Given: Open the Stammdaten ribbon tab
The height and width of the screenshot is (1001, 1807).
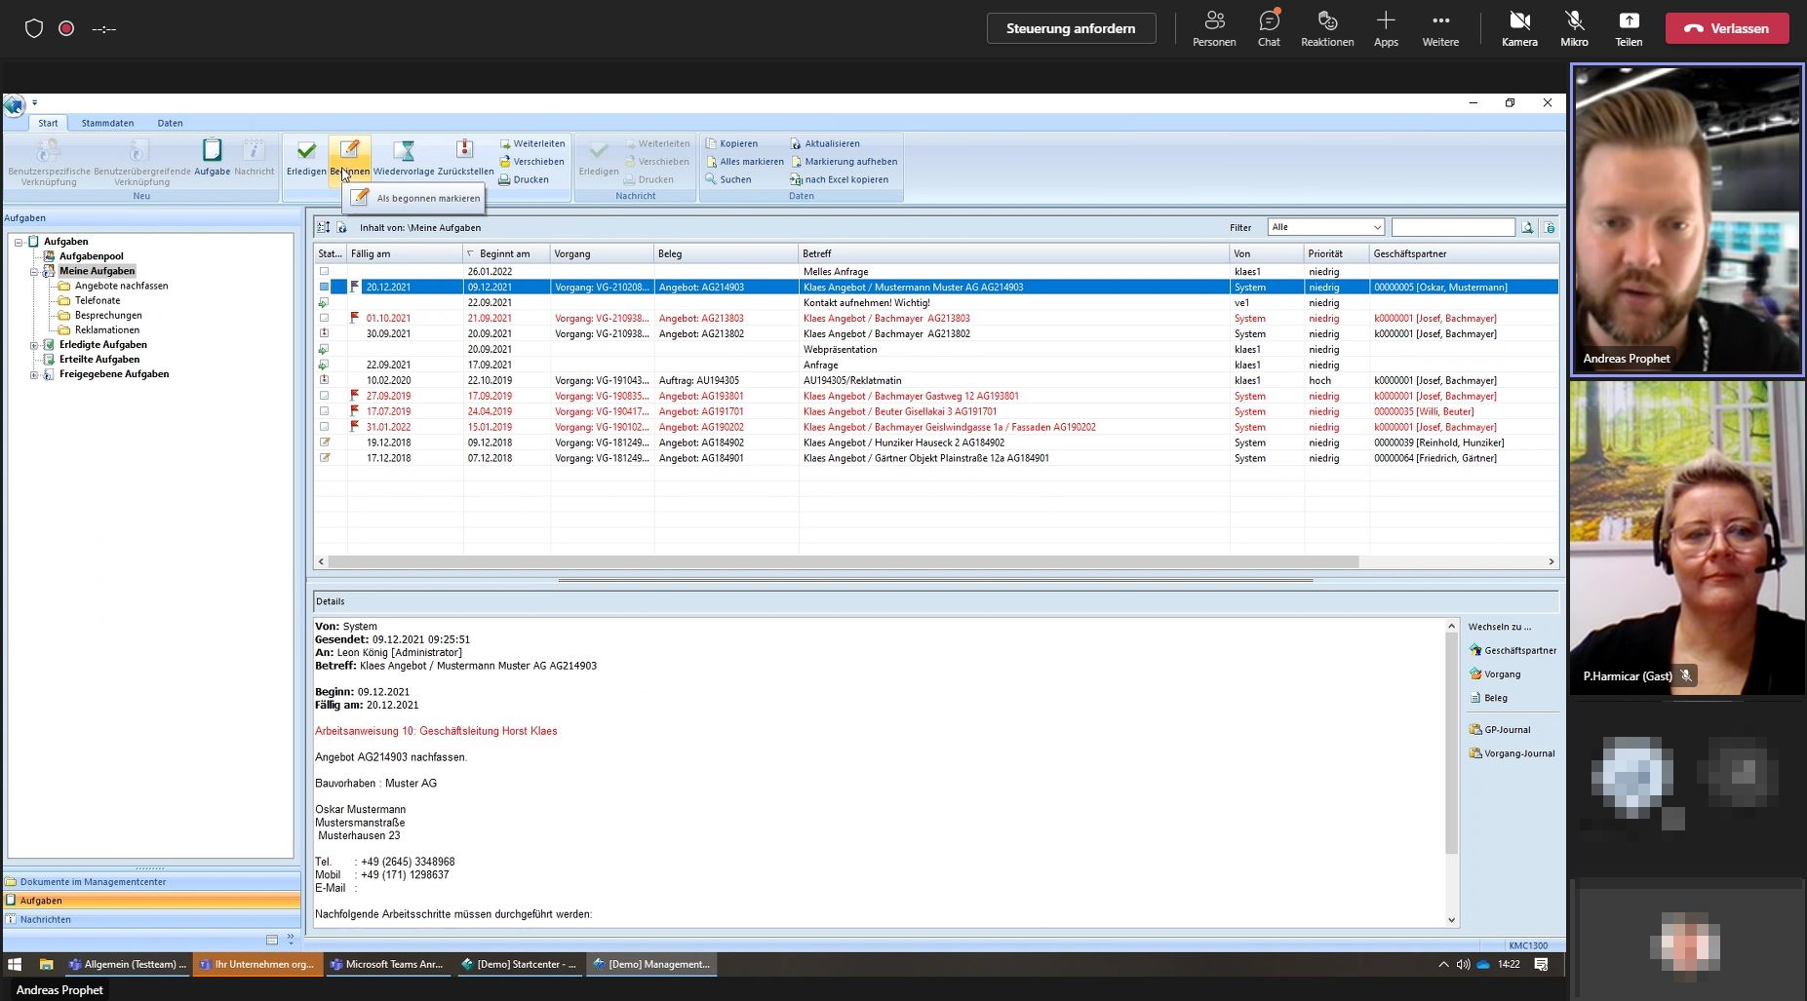Looking at the screenshot, I should [107, 123].
